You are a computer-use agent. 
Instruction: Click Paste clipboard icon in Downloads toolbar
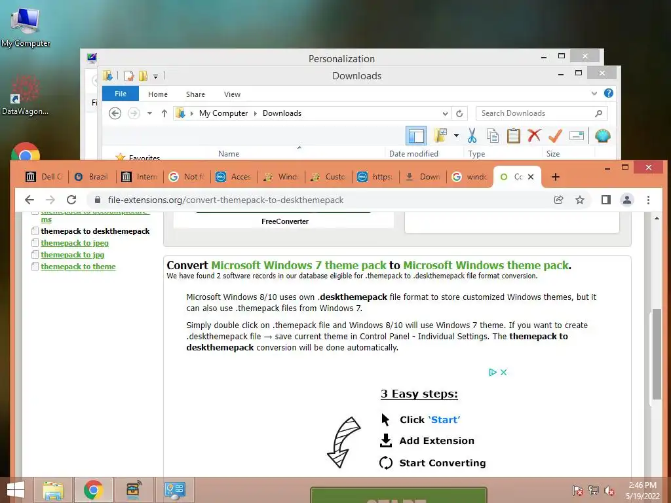pyautogui.click(x=514, y=136)
